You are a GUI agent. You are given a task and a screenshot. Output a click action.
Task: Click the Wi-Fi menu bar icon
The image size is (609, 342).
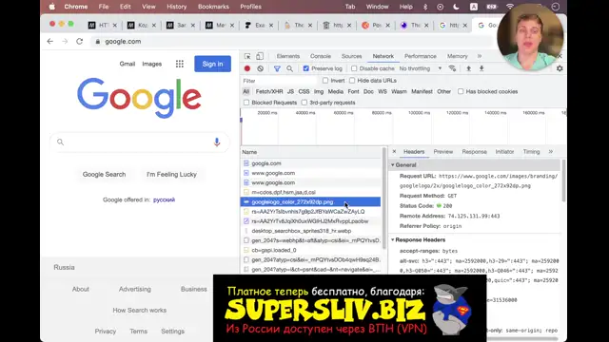[x=510, y=7]
